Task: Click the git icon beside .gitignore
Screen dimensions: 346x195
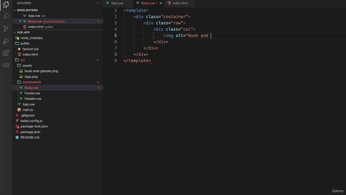Action: tap(17, 115)
